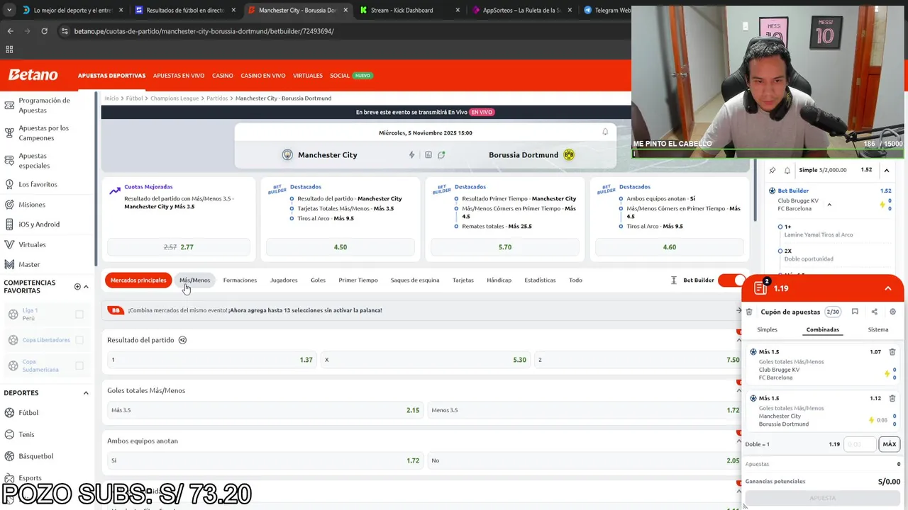
Task: Collapse Goles totales Más/Menos market
Action: pos(738,390)
